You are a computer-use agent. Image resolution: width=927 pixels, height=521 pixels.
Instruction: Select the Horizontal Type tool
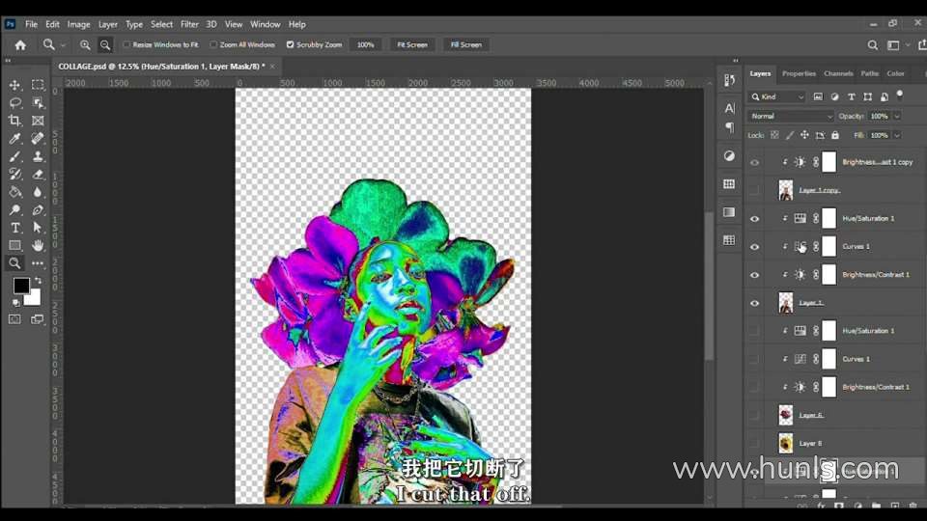point(14,228)
